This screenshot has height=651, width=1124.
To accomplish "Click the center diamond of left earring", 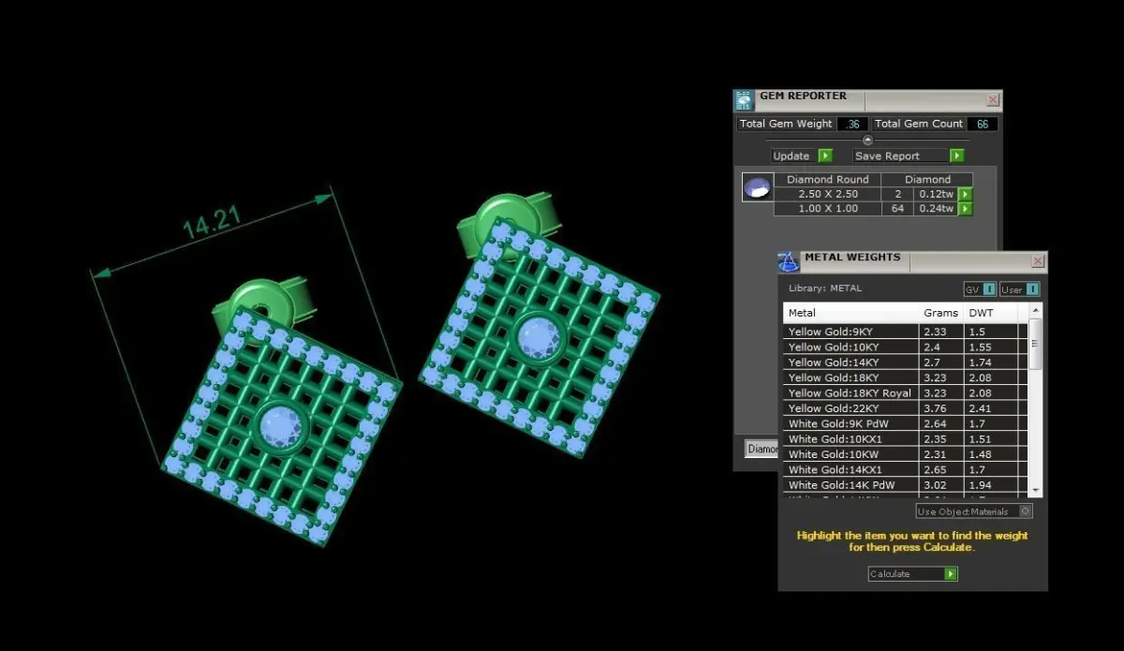I will click(x=280, y=427).
